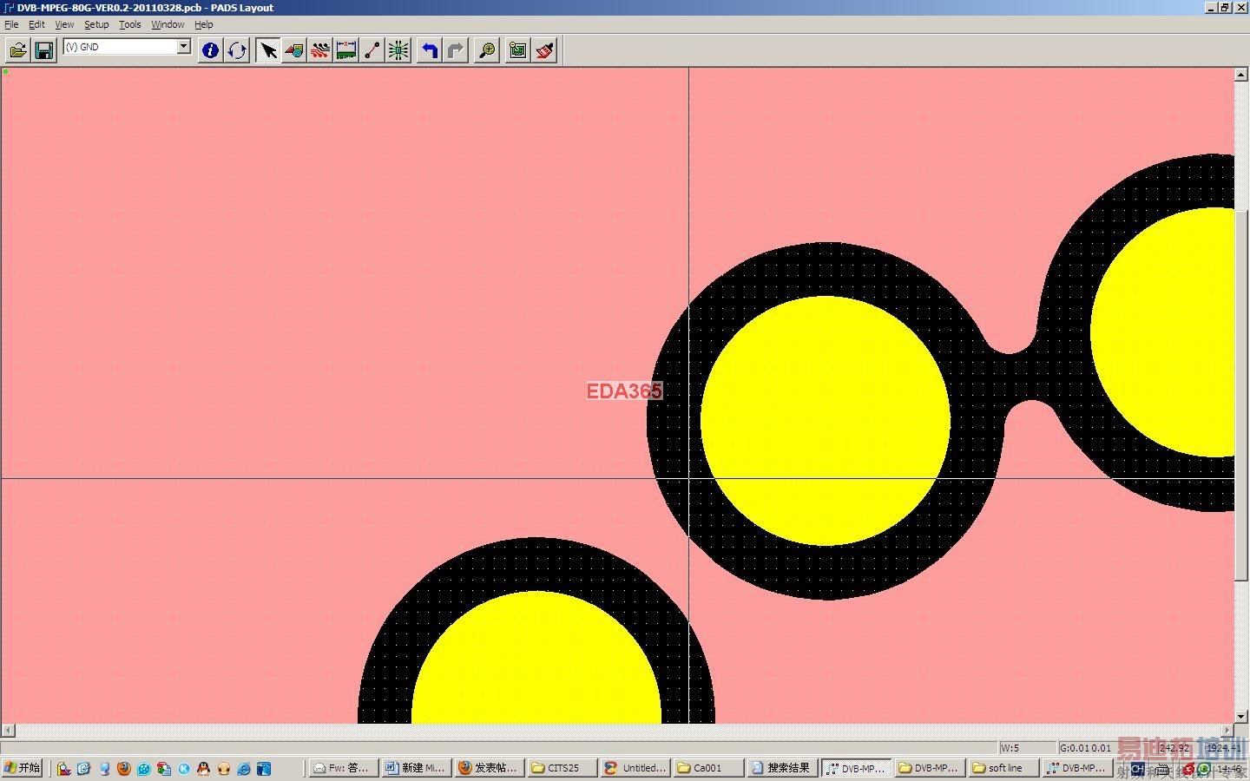Switch to the CITS25 folder taskbar button
The image size is (1250, 781).
[x=562, y=768]
